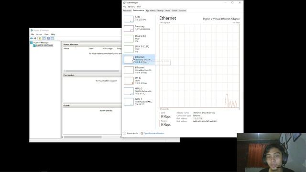Click the State column header in Virtual Machines

pos(91,49)
